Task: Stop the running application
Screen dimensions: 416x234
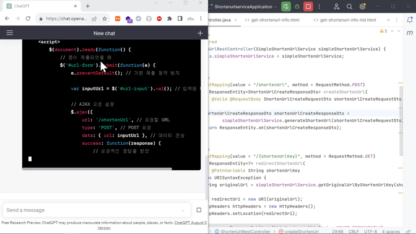Action: click(x=308, y=6)
